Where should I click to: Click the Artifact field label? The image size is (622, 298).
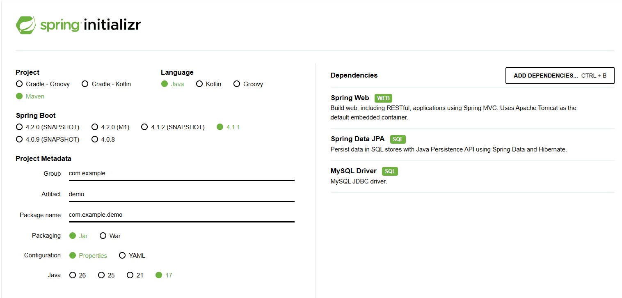pyautogui.click(x=51, y=194)
